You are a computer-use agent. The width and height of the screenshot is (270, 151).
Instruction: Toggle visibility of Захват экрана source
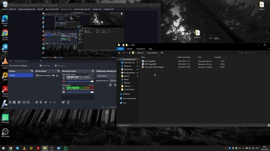click(x=54, y=75)
